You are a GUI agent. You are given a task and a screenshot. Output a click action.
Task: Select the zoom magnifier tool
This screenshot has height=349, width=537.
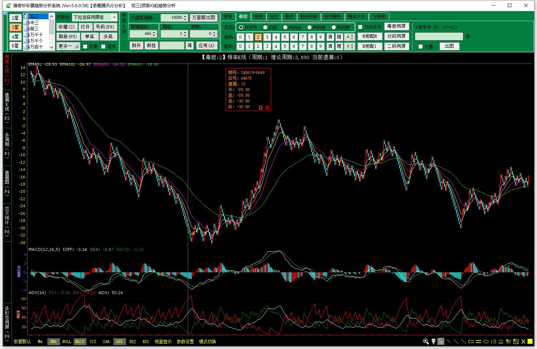pyautogui.click(x=426, y=342)
